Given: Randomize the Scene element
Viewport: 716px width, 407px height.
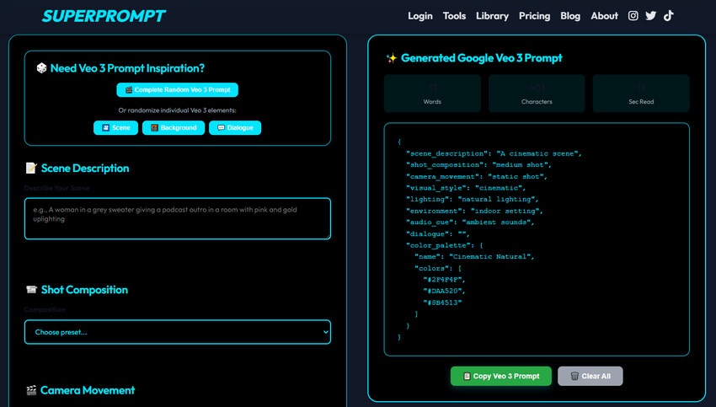Looking at the screenshot, I should point(115,128).
